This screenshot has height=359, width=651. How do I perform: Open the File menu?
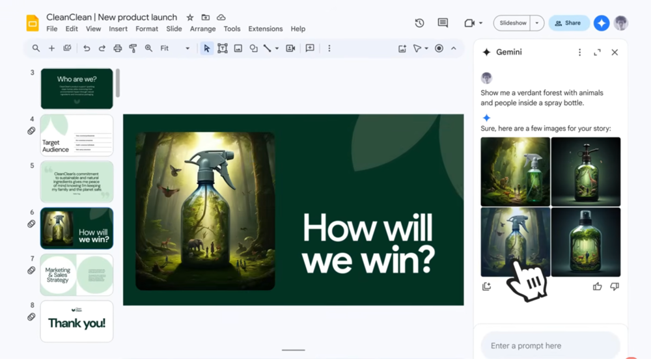click(x=52, y=29)
